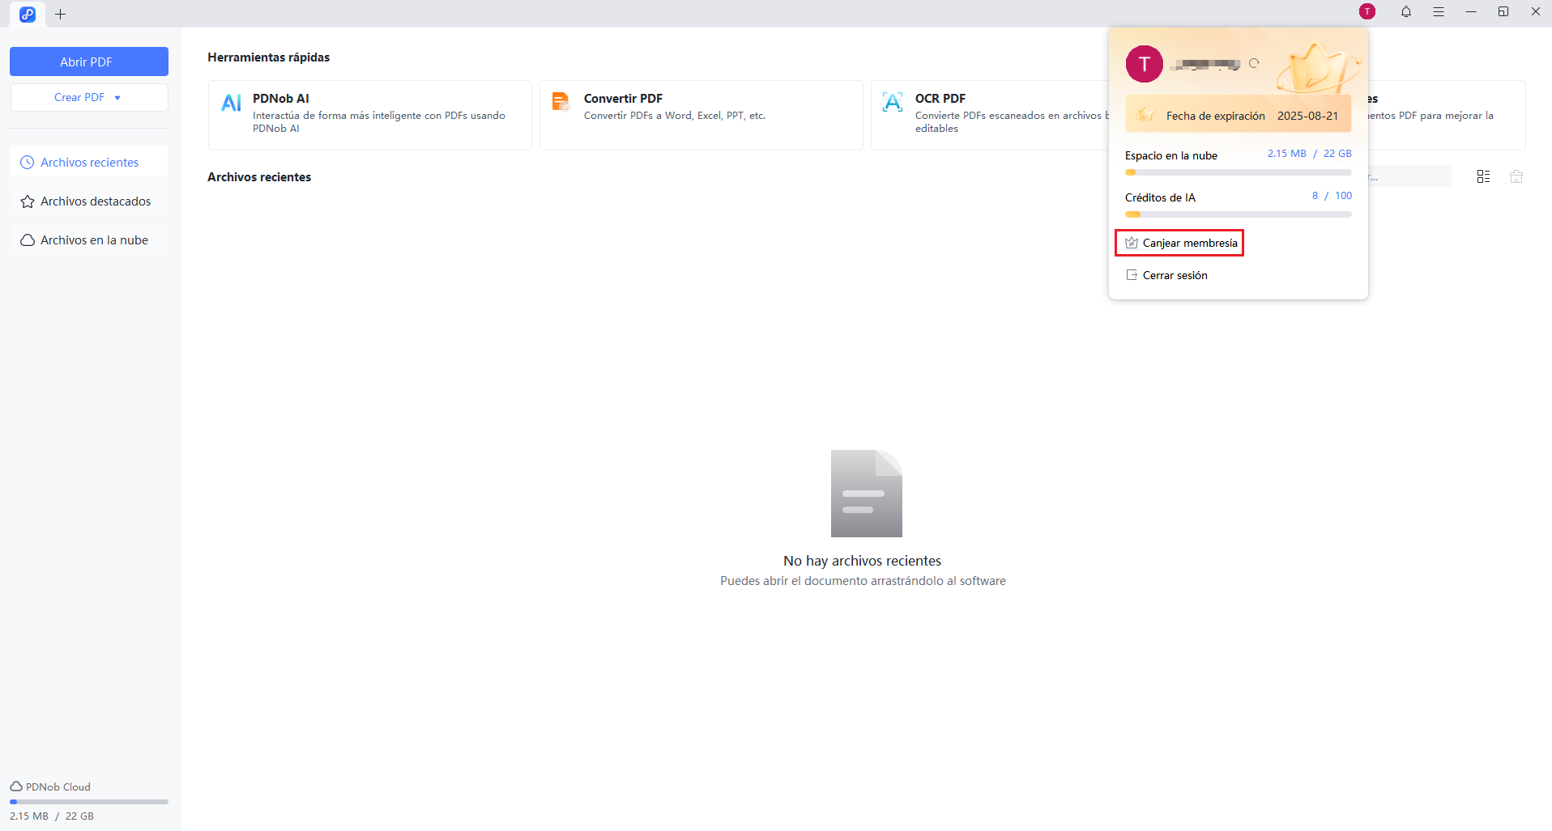Click the PDNob app logo tab

click(x=28, y=14)
